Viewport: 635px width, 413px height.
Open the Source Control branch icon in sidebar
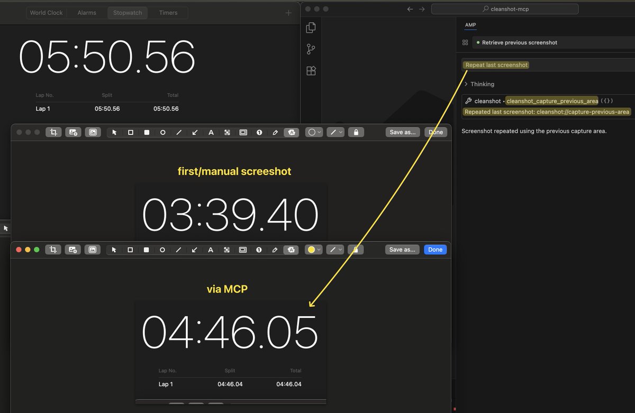tap(311, 49)
